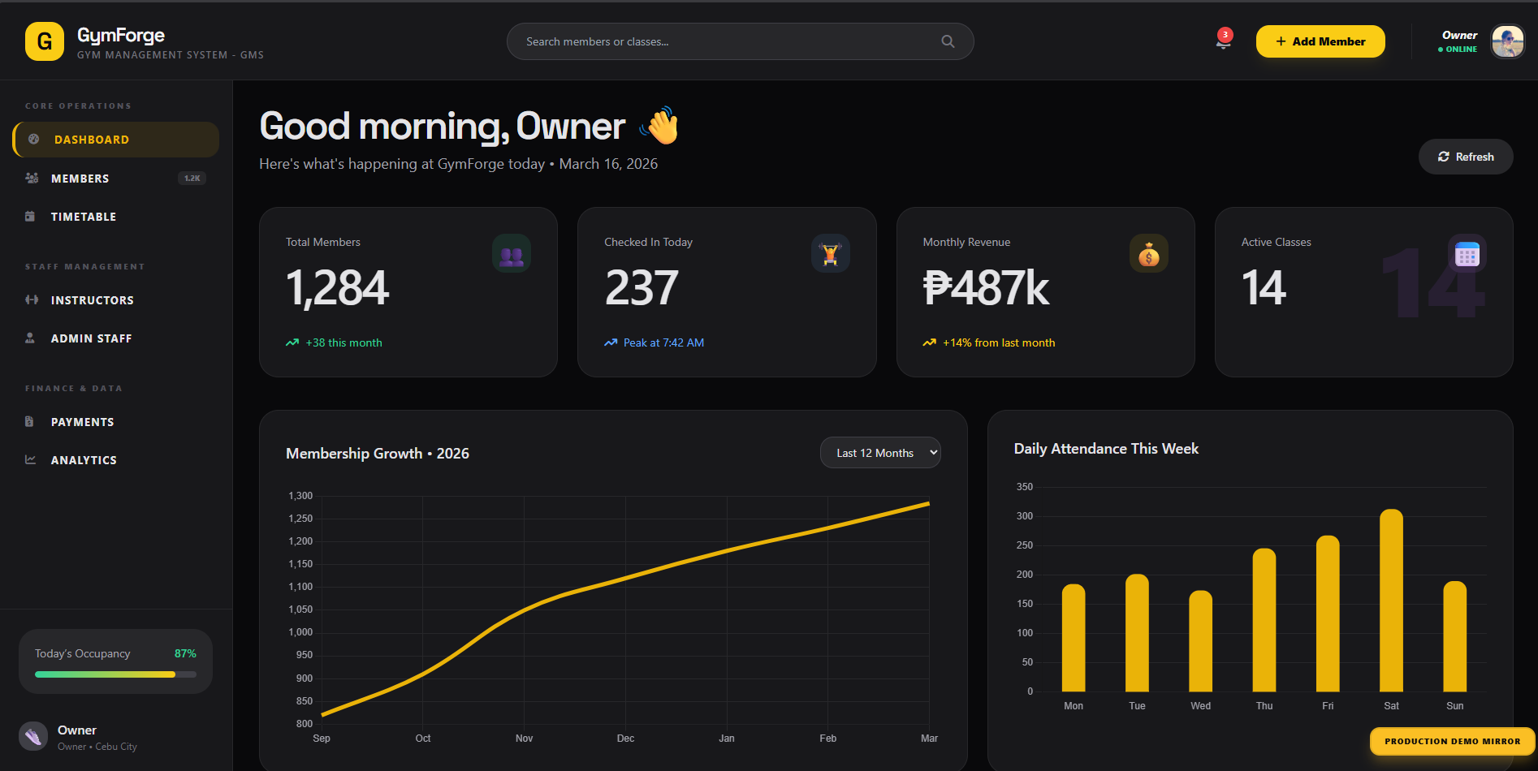Select the Monthly Revenue ₱487k value
Image resolution: width=1538 pixels, height=771 pixels.
(x=986, y=288)
